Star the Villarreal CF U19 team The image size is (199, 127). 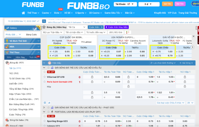tap(44, 77)
